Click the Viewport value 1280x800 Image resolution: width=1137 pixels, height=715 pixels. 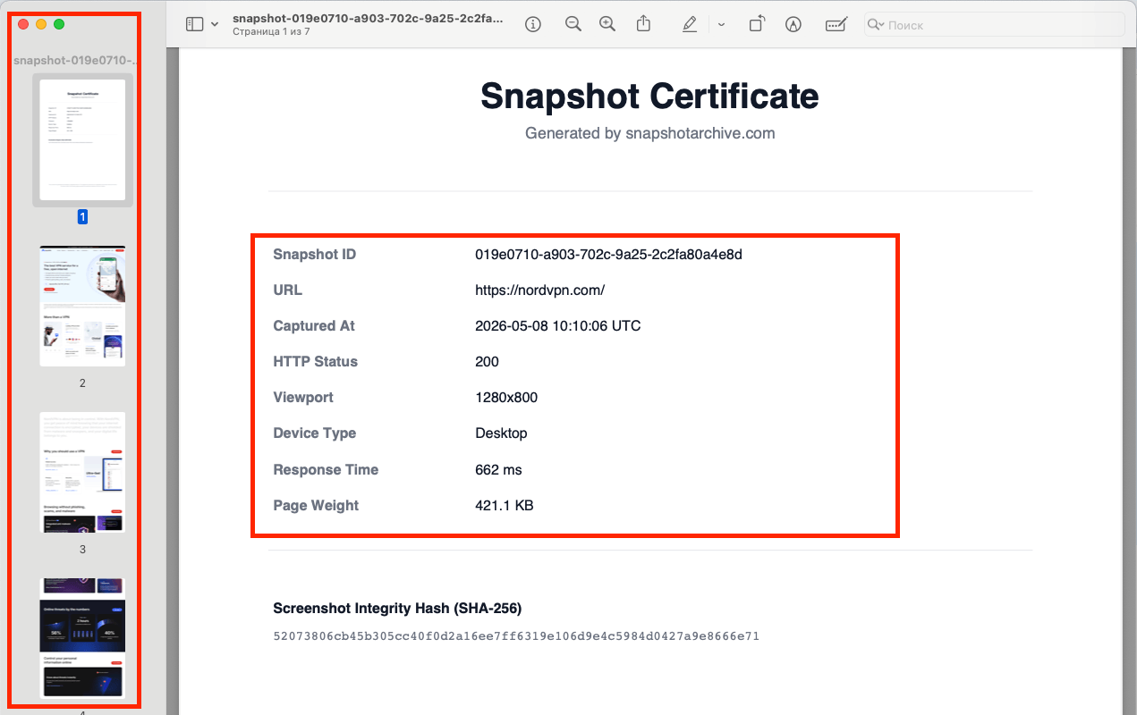[506, 398]
